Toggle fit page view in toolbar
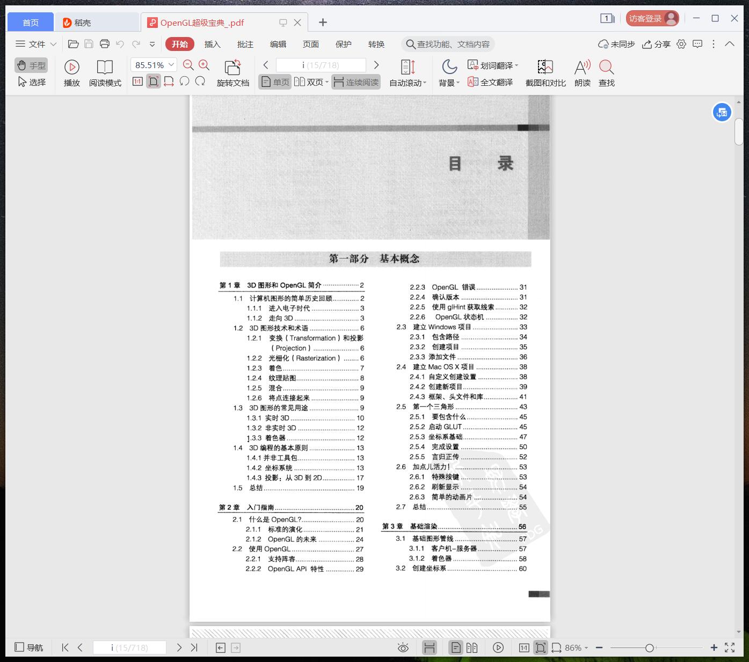Screen dimensions: 749x662 click(154, 82)
